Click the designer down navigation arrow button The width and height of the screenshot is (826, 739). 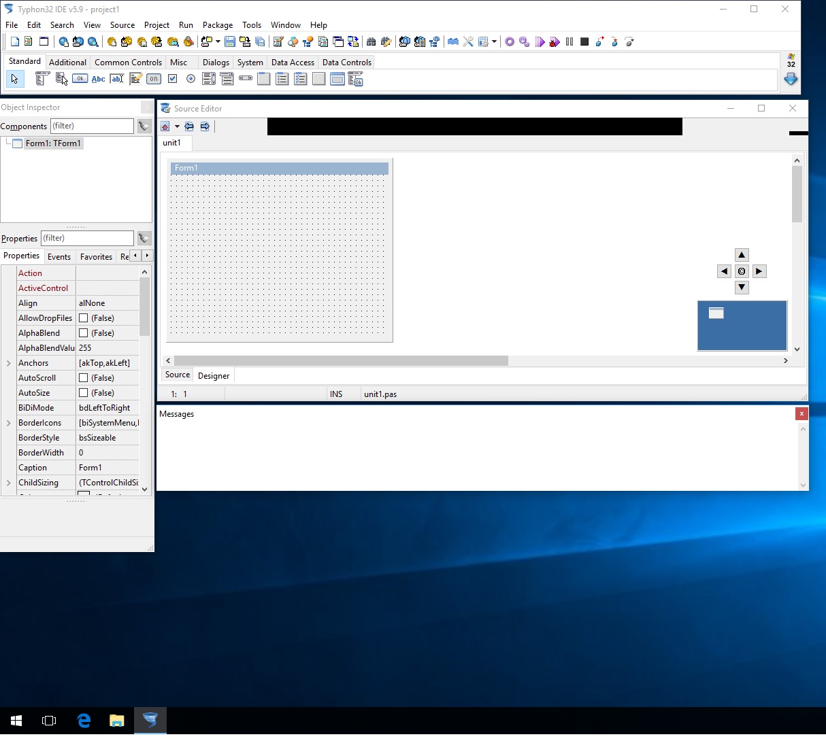pyautogui.click(x=742, y=288)
